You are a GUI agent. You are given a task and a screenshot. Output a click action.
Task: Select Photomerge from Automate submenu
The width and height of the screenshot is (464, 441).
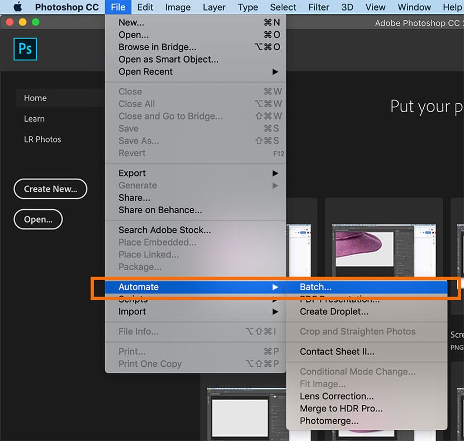pyautogui.click(x=329, y=421)
